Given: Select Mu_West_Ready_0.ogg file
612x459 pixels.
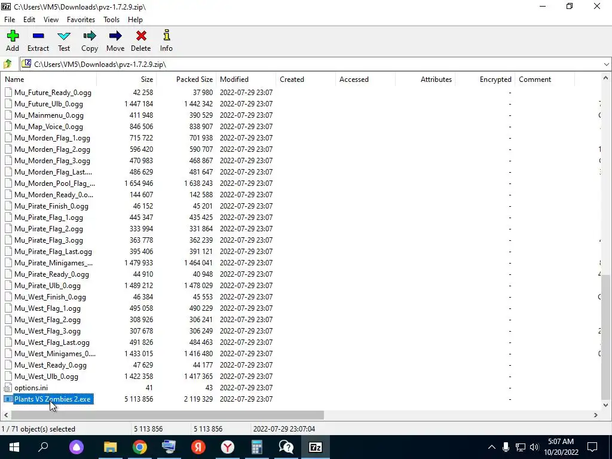Looking at the screenshot, I should pyautogui.click(x=50, y=365).
